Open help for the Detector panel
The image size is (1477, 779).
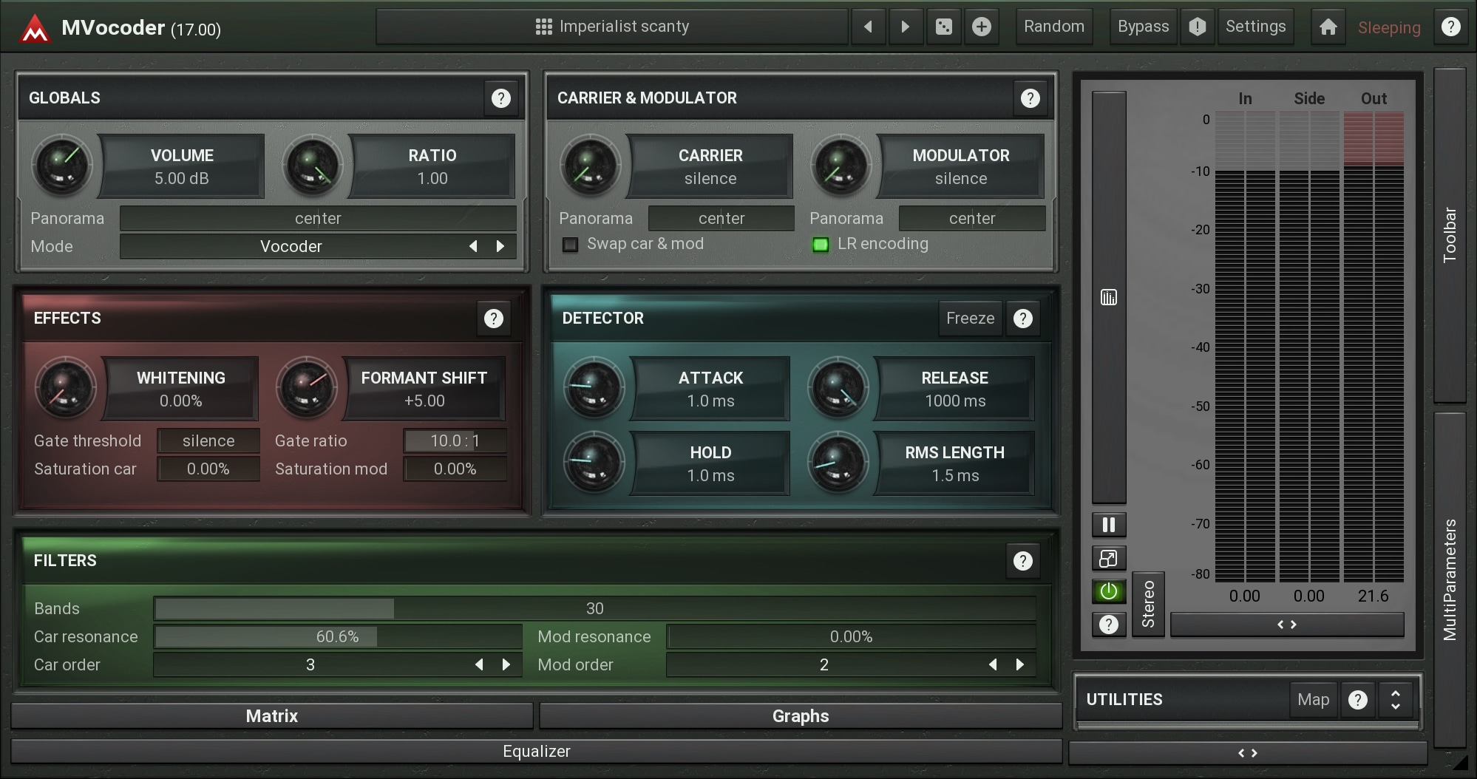point(1022,319)
